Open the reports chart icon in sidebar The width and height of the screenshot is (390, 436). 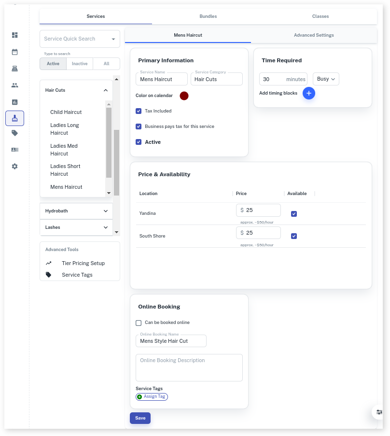(15, 102)
